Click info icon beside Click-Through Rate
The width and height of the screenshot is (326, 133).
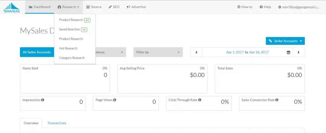pos(200,100)
